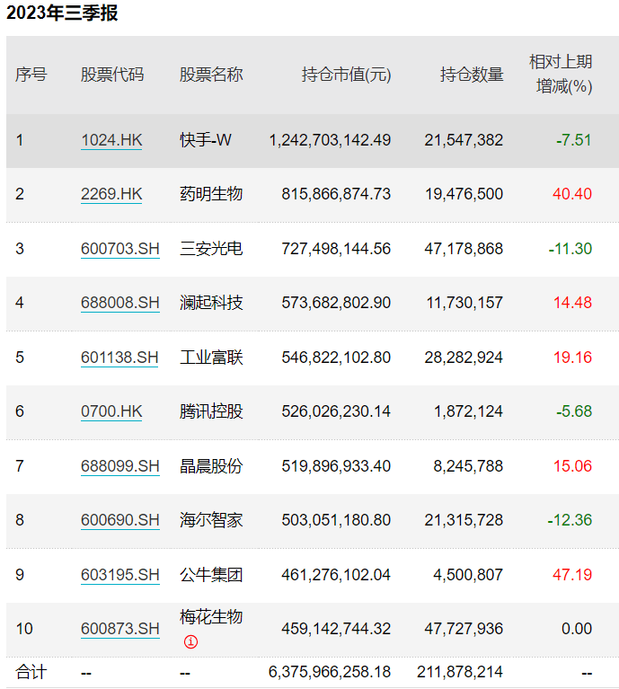Viewport: 619px width, 689px height.
Task: Click the 600703.SH stock code link
Action: (119, 249)
